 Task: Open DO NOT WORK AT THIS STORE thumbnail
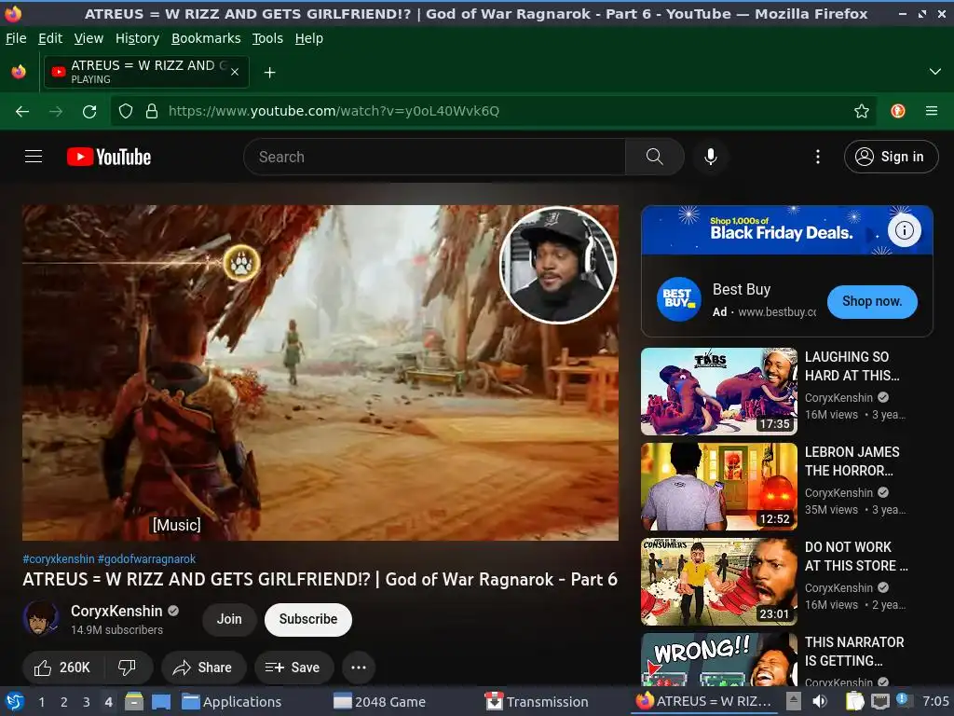click(718, 581)
